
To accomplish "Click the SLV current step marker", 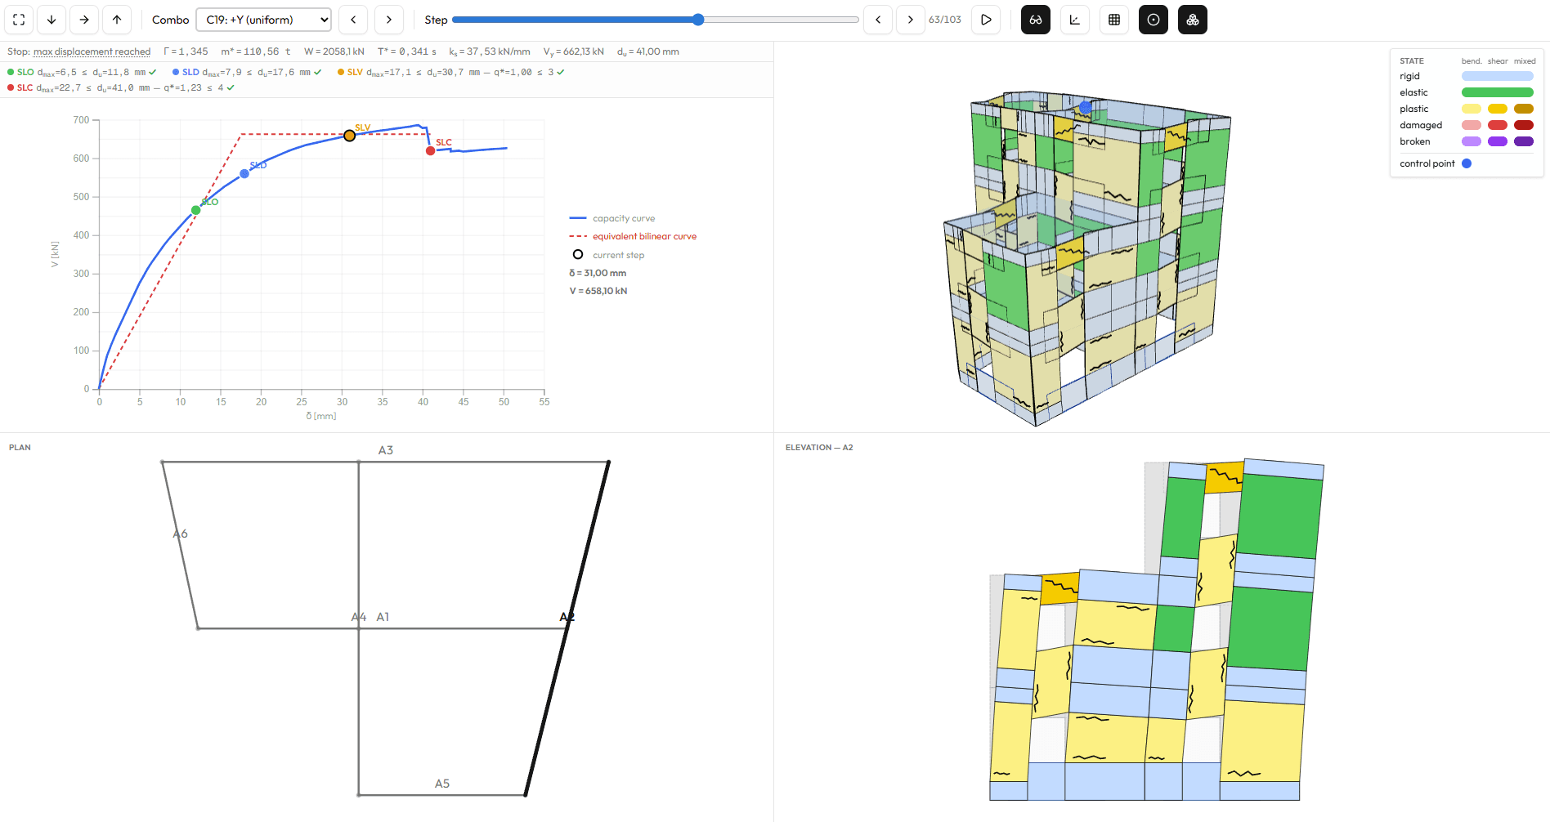I will tap(349, 136).
